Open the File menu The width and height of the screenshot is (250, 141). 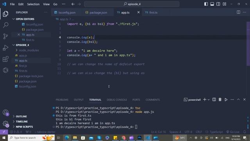pyautogui.click(x=12, y=4)
